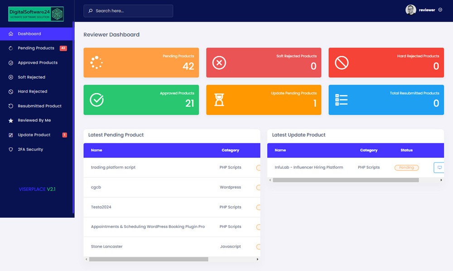Open Update Product in the sidebar

tap(34, 135)
